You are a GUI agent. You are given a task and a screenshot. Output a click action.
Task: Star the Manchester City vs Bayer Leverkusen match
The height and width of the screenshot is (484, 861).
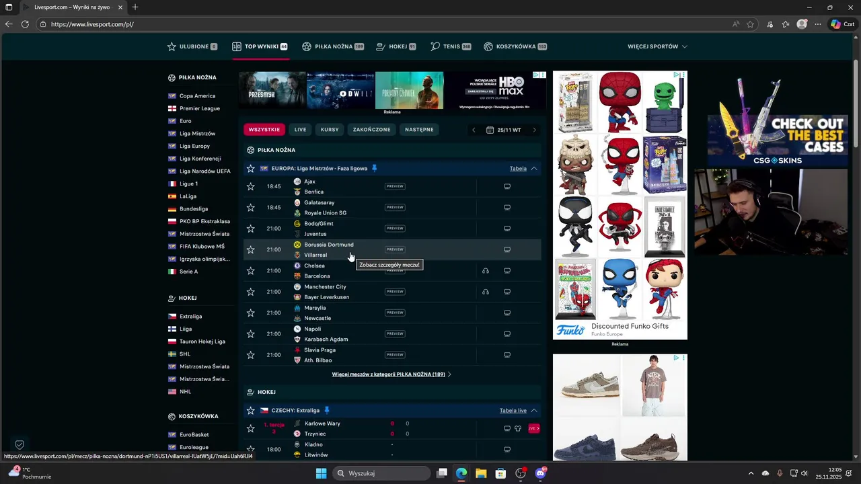click(251, 292)
